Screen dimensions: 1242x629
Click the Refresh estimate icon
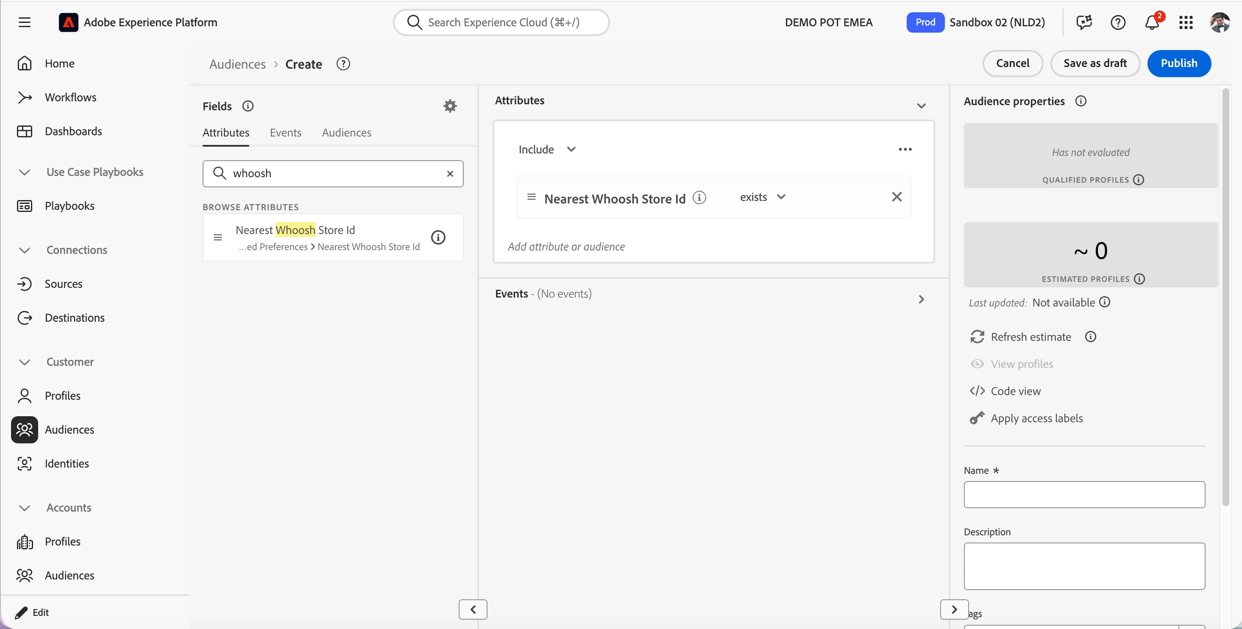point(977,337)
